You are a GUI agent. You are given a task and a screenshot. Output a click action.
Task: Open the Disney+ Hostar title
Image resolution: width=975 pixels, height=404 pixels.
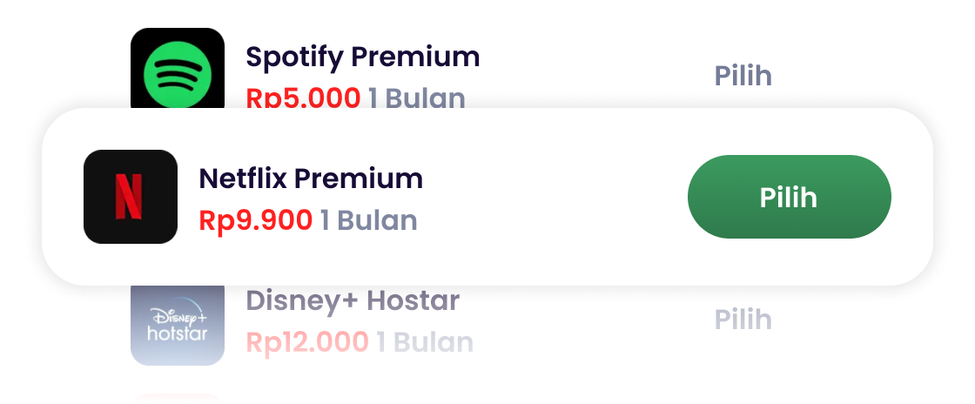(x=353, y=301)
